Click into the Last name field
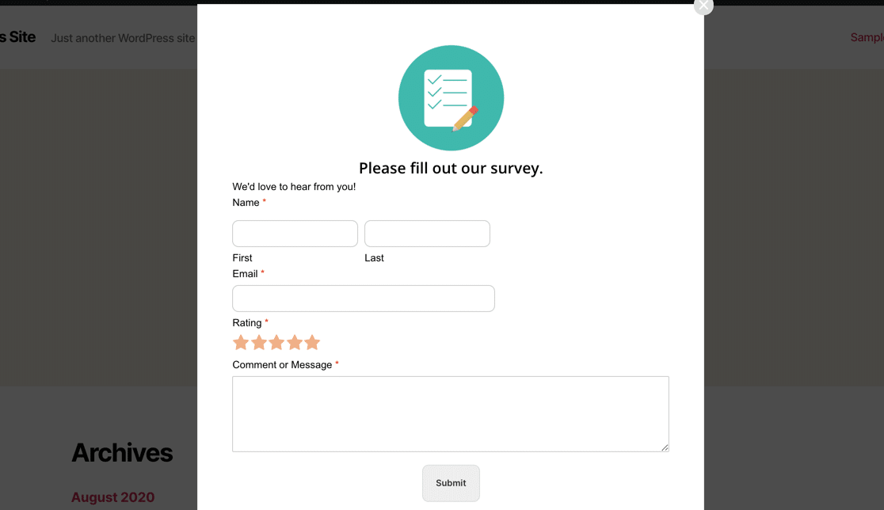The height and width of the screenshot is (510, 884). tap(427, 234)
